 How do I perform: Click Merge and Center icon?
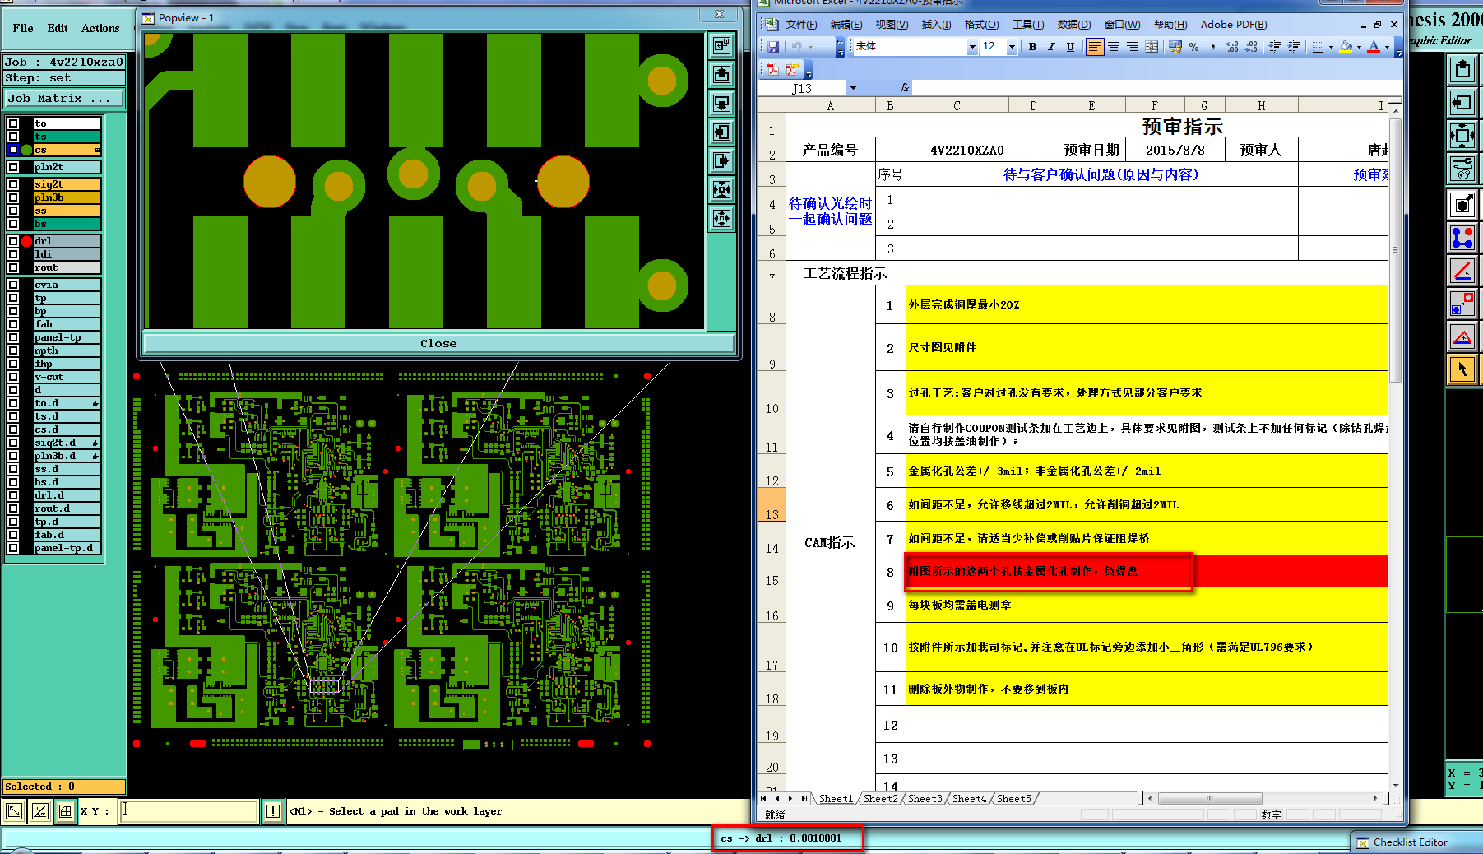point(1152,47)
